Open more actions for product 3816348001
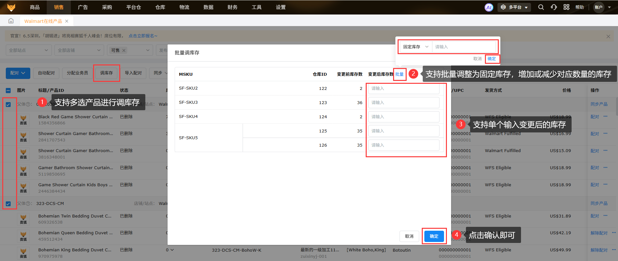 605,150
